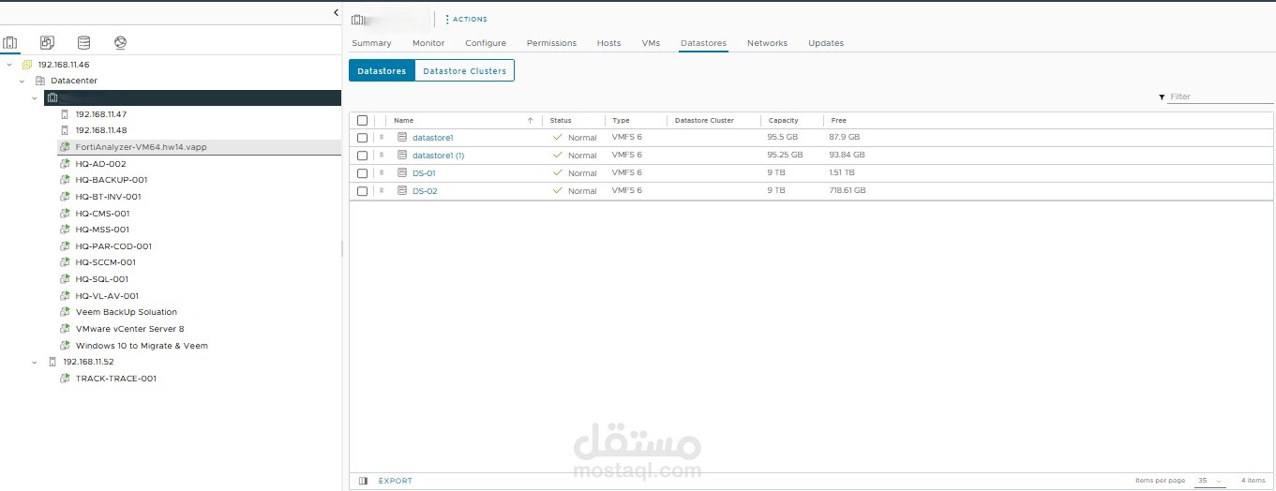Switch to the Monitor tab
Viewport: 1276px width, 491px height.
[x=428, y=43]
